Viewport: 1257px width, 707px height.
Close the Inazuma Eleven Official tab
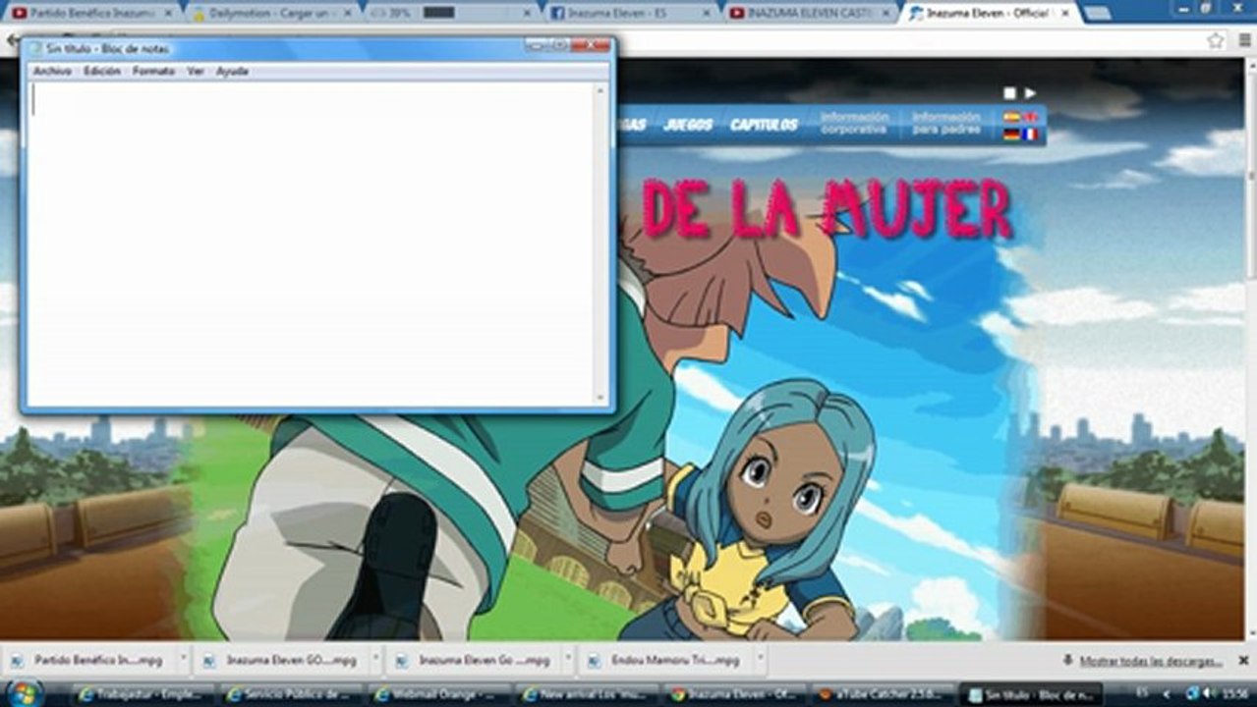(1065, 14)
